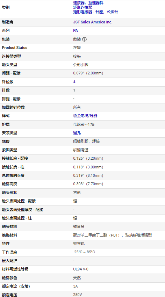The width and height of the screenshot is (165, 297).
Task: Open 矩形连接器 - 针座，公插针 link
Action: tap(95, 12)
